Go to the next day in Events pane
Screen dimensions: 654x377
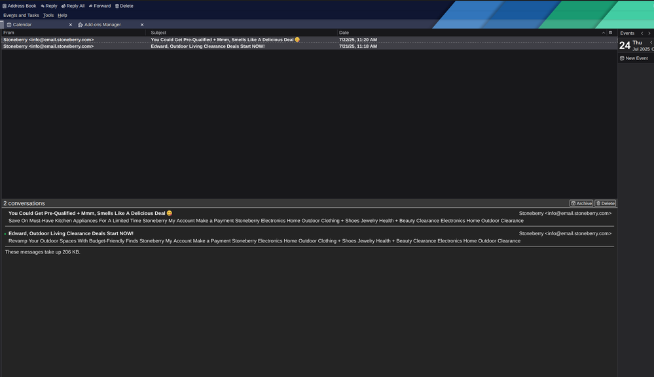[x=649, y=33]
